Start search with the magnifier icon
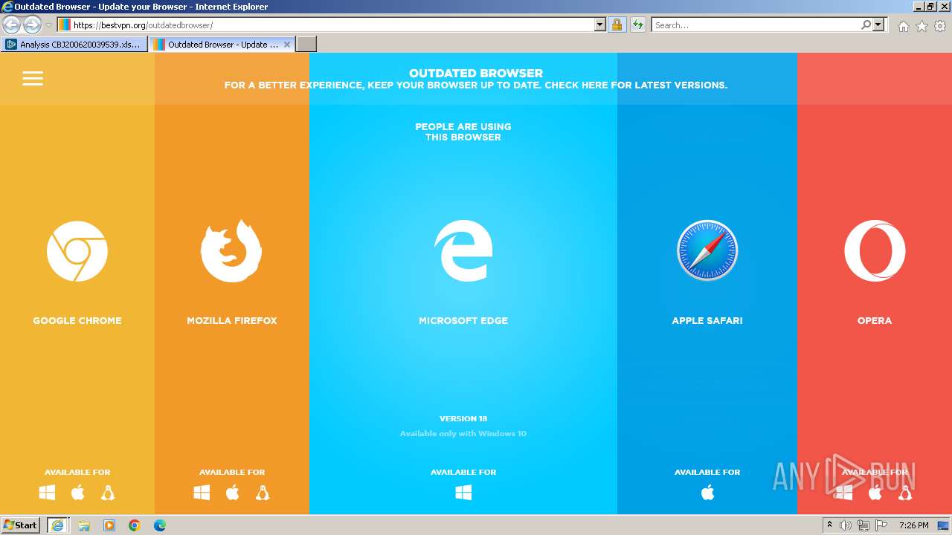Screen dimensions: 952x535 [866, 25]
